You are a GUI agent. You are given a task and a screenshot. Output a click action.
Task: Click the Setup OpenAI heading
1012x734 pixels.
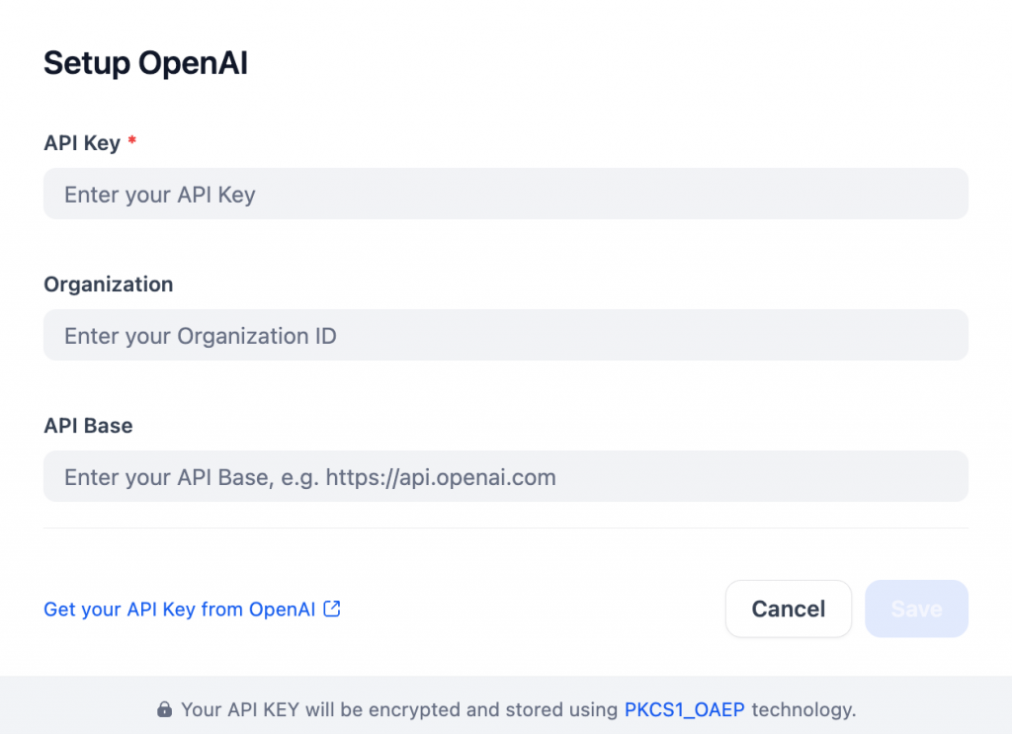(x=144, y=62)
